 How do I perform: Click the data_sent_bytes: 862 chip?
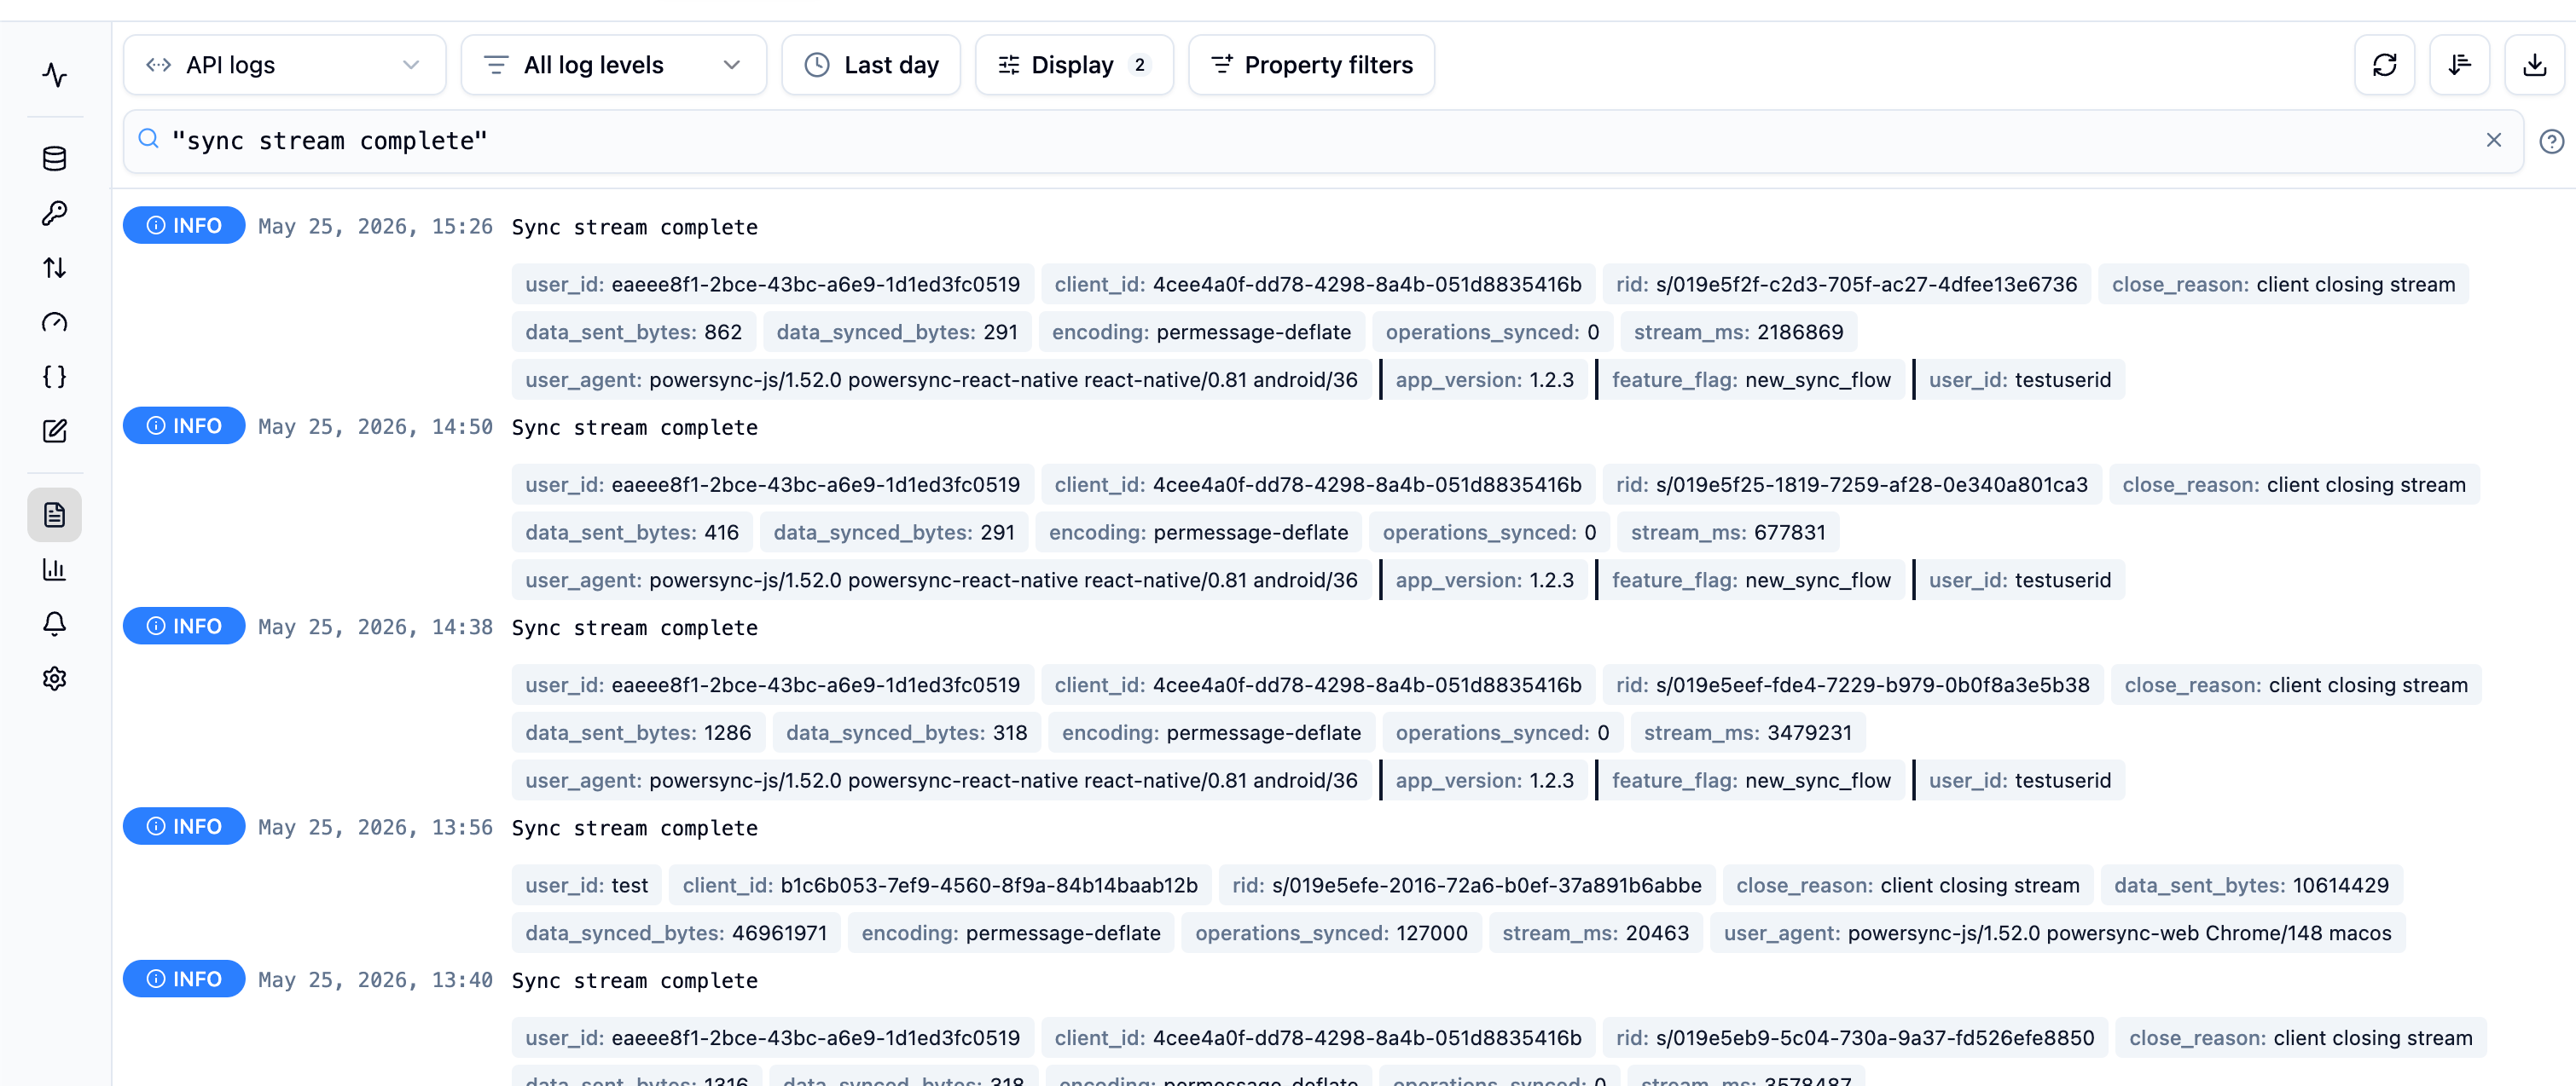[634, 332]
